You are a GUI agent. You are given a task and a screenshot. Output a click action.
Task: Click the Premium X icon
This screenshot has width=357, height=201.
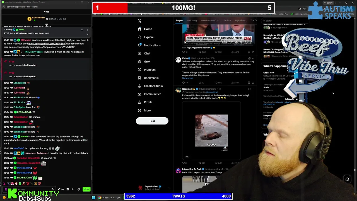pyautogui.click(x=139, y=70)
